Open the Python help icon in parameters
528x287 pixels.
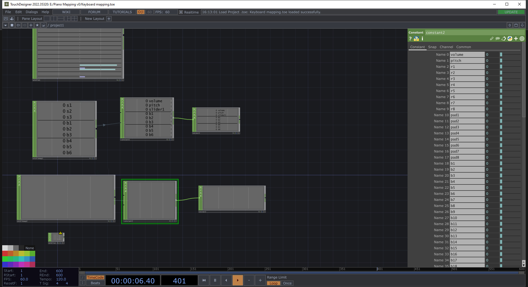click(416, 39)
